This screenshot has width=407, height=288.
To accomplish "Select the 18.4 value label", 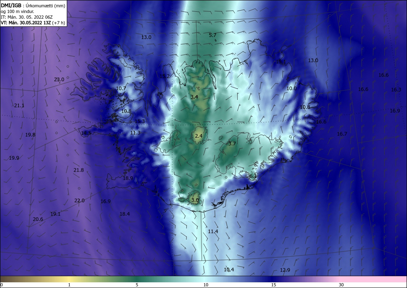I will tap(125, 214).
